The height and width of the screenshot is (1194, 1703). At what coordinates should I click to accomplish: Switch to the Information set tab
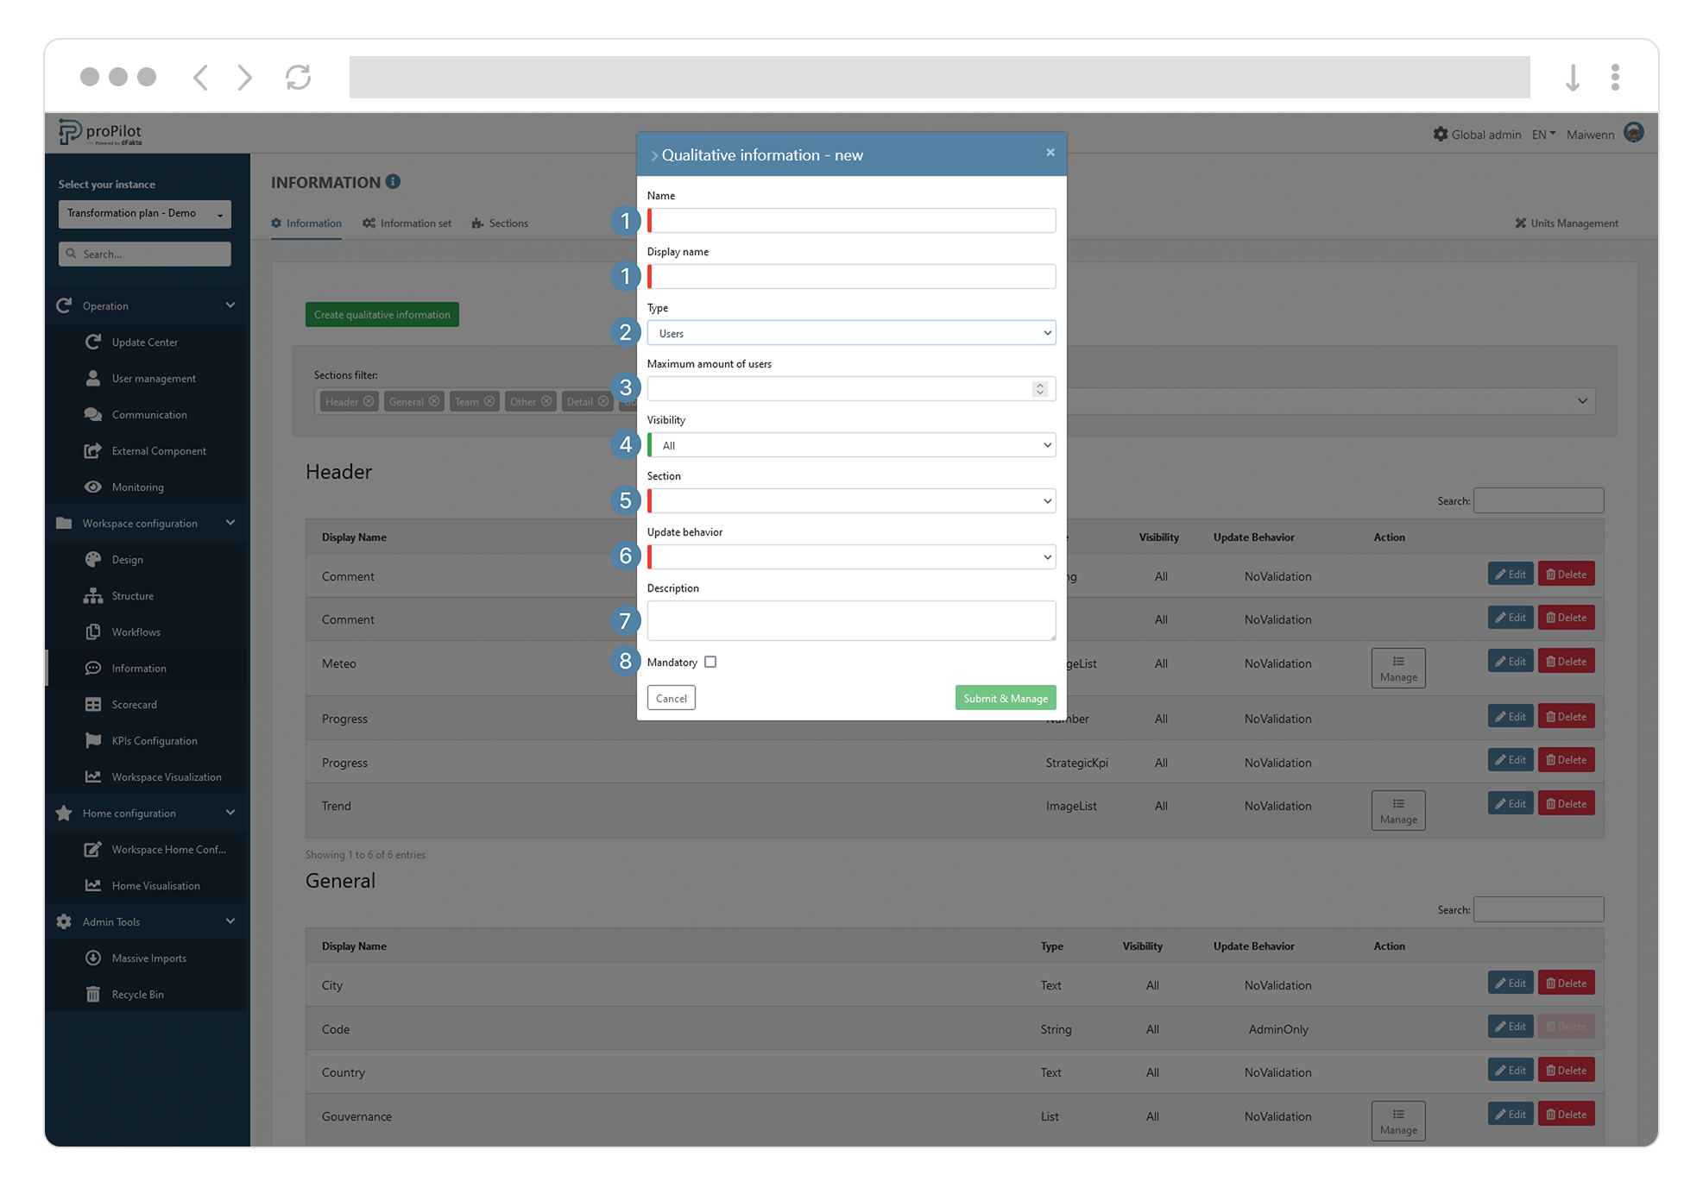[x=415, y=223]
